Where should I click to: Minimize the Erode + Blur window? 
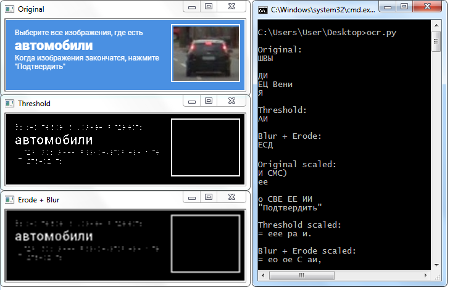coord(192,197)
